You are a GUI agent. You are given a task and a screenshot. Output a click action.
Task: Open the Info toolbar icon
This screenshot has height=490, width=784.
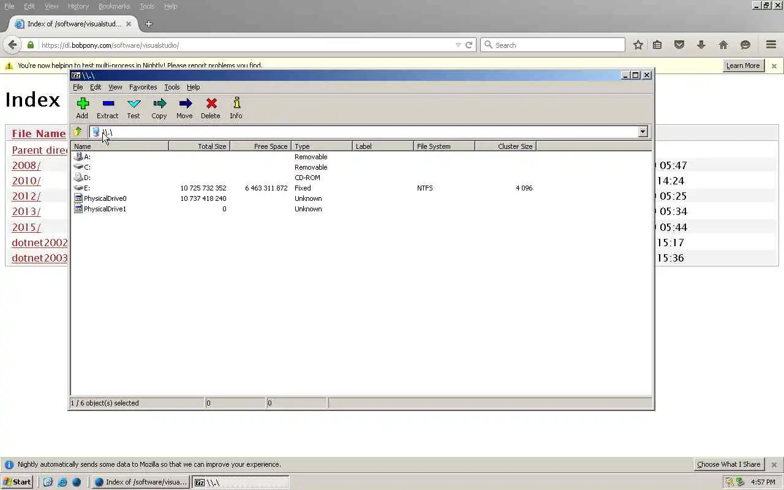point(236,108)
